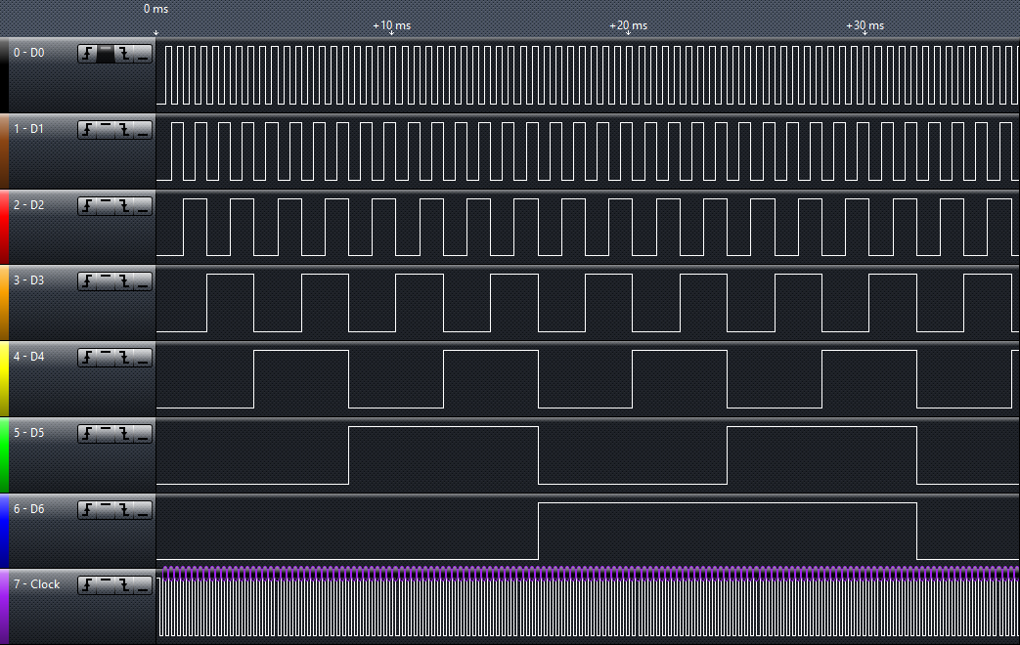Toggle high level trigger on channel 7 - Clock
Viewport: 1020px width, 645px height.
[106, 585]
